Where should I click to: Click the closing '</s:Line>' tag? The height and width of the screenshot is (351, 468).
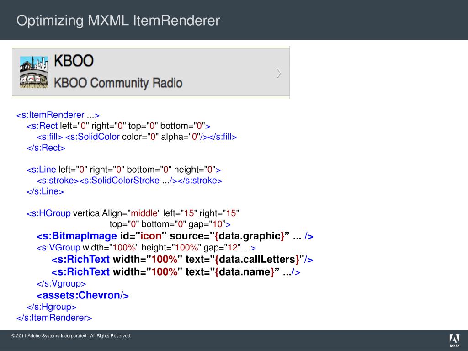coord(45,191)
